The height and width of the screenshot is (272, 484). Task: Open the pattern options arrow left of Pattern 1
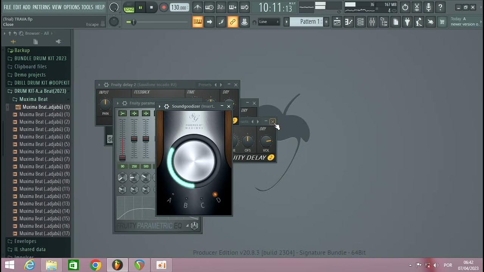286,22
